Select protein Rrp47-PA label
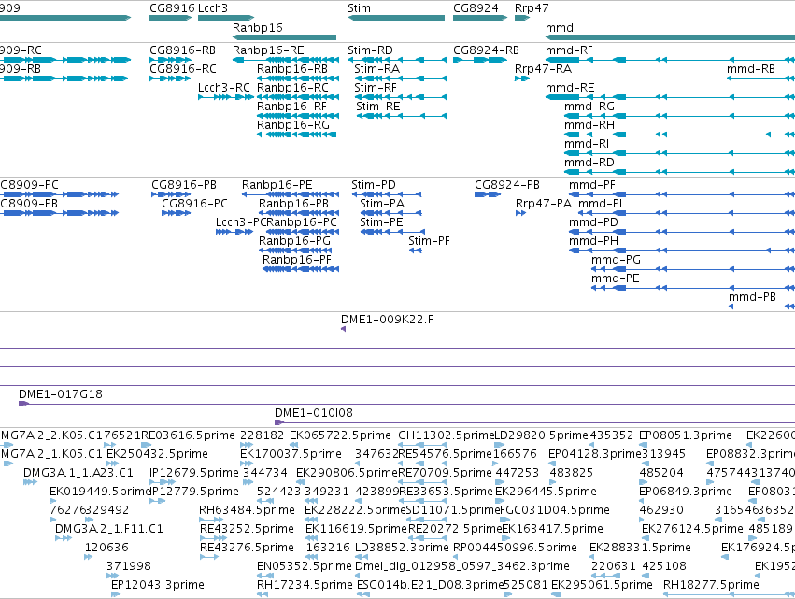The height and width of the screenshot is (599, 795). tap(544, 204)
